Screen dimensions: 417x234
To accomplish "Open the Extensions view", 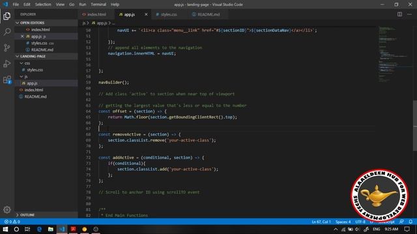I will [7, 79].
